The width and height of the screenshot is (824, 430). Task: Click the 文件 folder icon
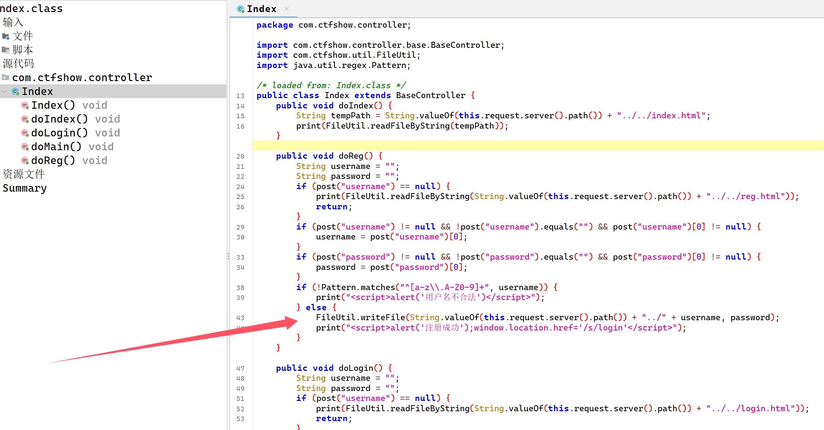click(6, 36)
